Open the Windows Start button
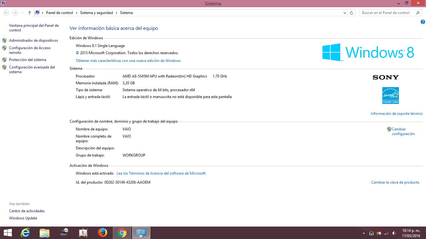Viewport: 426px width, 239px height. point(7,233)
